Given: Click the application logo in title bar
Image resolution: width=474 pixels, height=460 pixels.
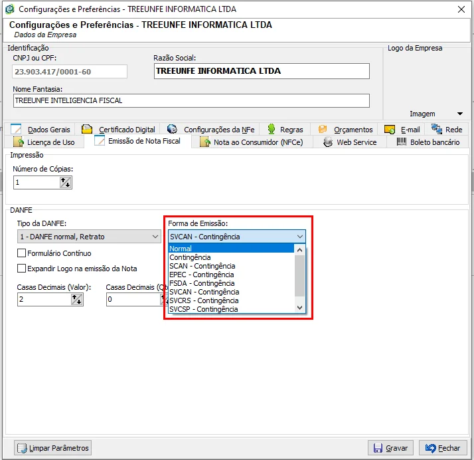Looking at the screenshot, I should tap(10, 9).
